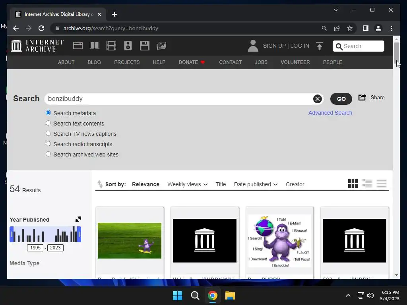Open the Software floppy disk icon
The height and width of the screenshot is (305, 407).
click(145, 46)
